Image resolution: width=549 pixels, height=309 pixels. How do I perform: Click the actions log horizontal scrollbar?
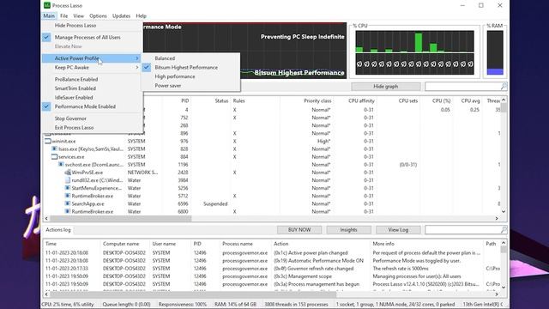coord(192,294)
